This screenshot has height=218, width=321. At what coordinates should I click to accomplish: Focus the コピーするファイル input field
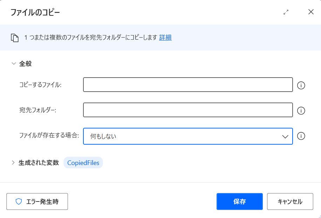pos(188,85)
